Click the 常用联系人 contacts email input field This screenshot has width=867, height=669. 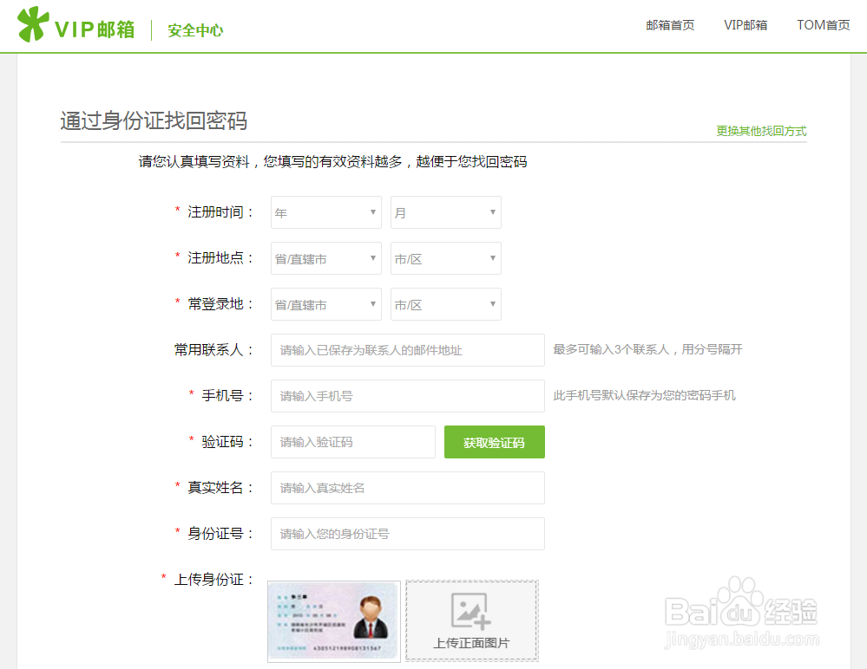coord(407,350)
